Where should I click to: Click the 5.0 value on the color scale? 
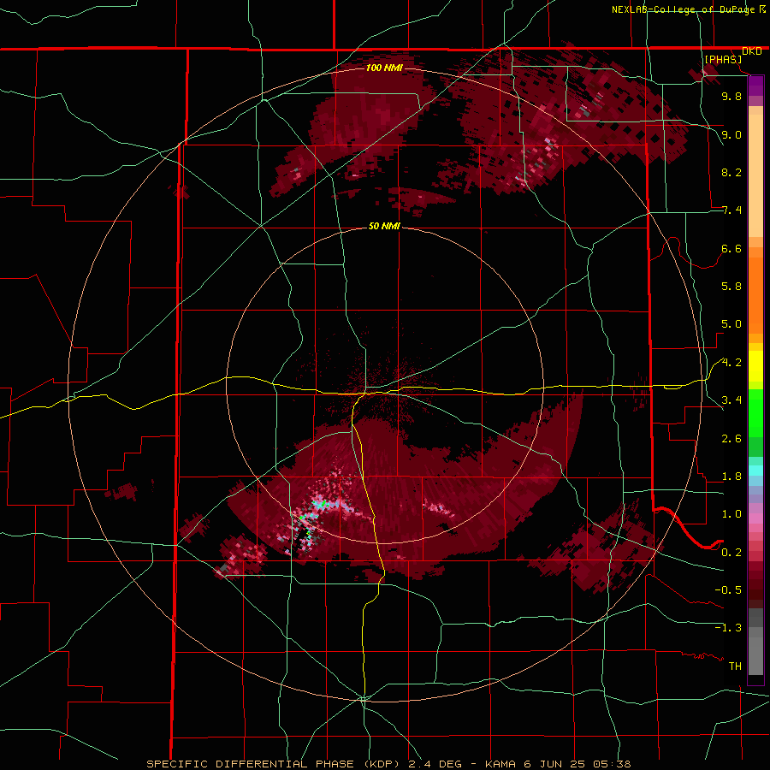[731, 324]
